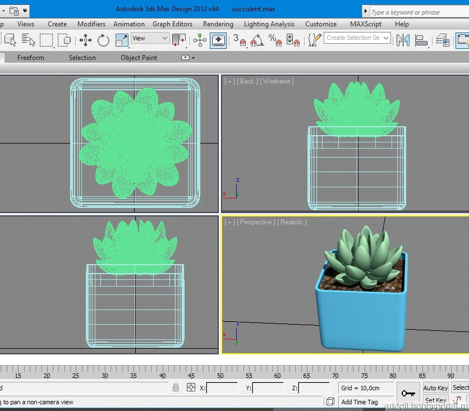Viewport: 469px width, 411px height.
Task: Toggle the Selection Lock padlock
Action: coord(176,387)
